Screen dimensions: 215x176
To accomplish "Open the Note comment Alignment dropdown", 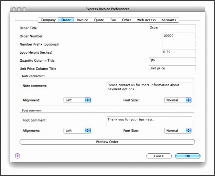I will pos(77,100).
